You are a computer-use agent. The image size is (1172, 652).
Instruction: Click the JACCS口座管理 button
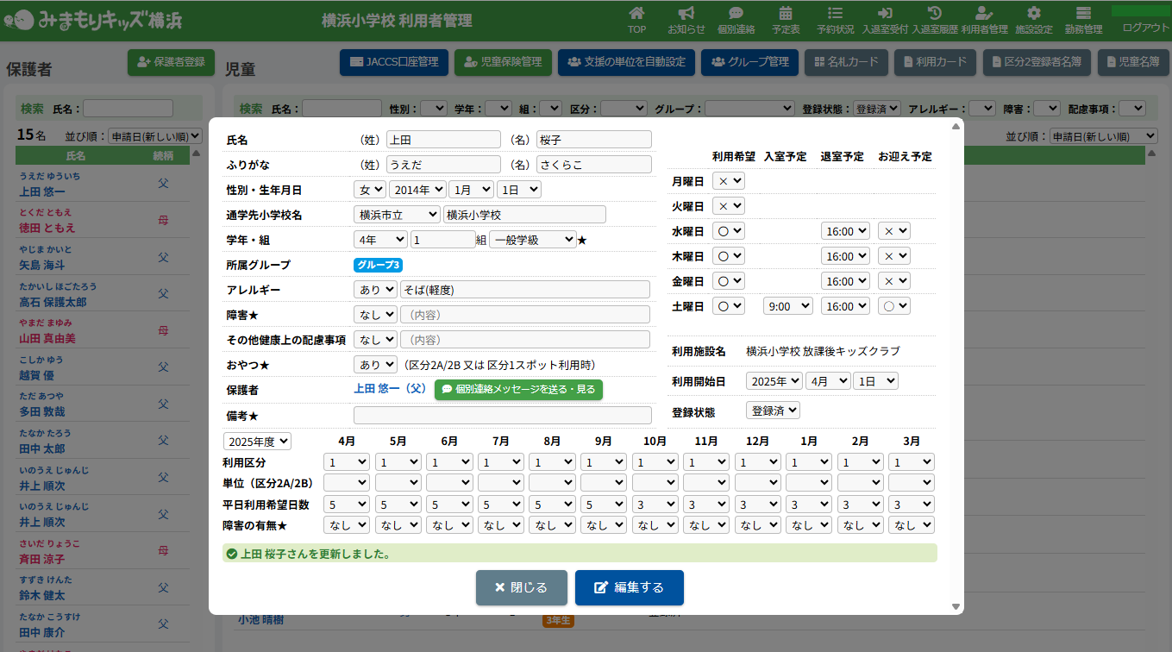(x=394, y=62)
